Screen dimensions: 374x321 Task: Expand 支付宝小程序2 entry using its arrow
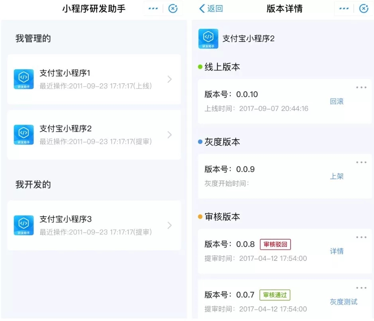(x=170, y=134)
